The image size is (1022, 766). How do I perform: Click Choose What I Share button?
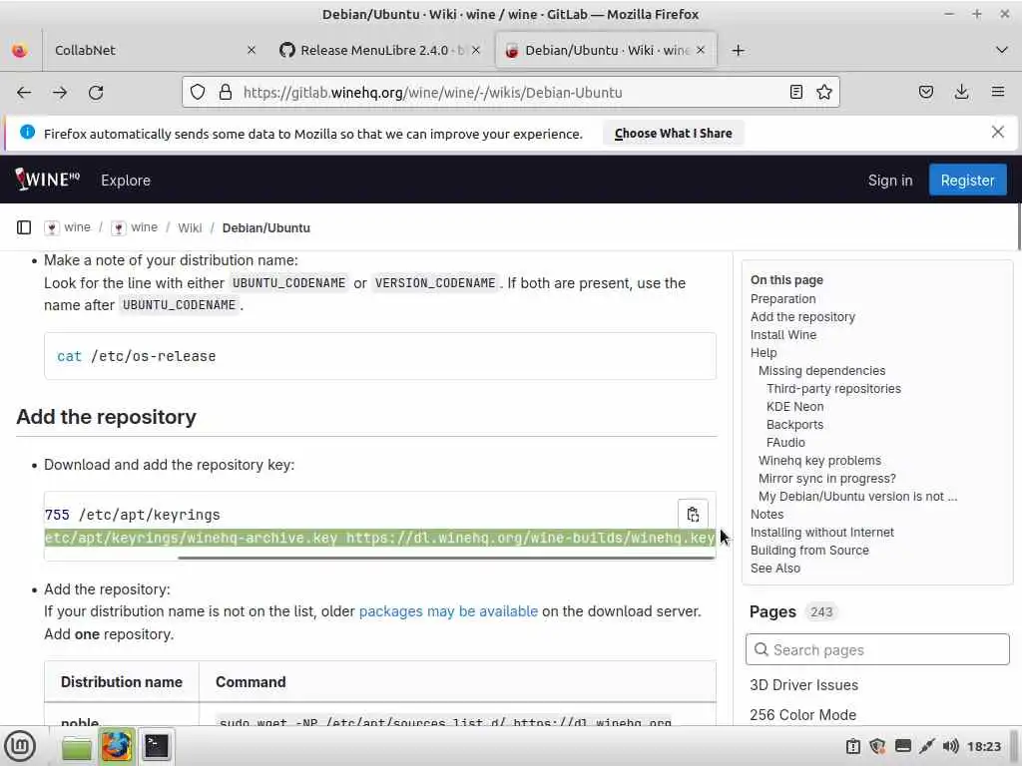(674, 134)
